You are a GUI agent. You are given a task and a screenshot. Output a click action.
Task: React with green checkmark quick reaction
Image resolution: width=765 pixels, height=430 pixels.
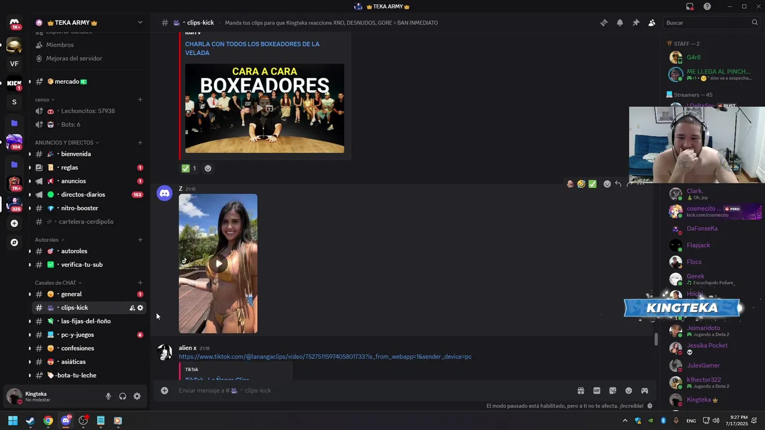point(592,184)
